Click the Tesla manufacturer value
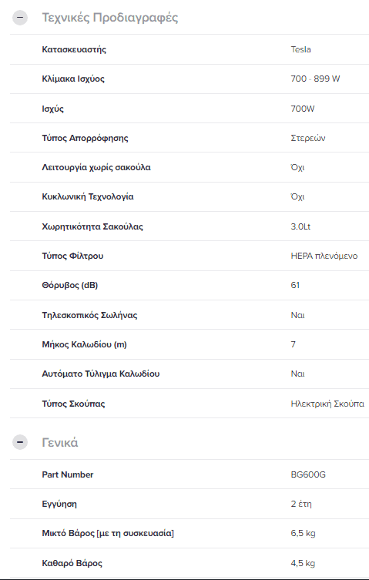 tap(301, 49)
